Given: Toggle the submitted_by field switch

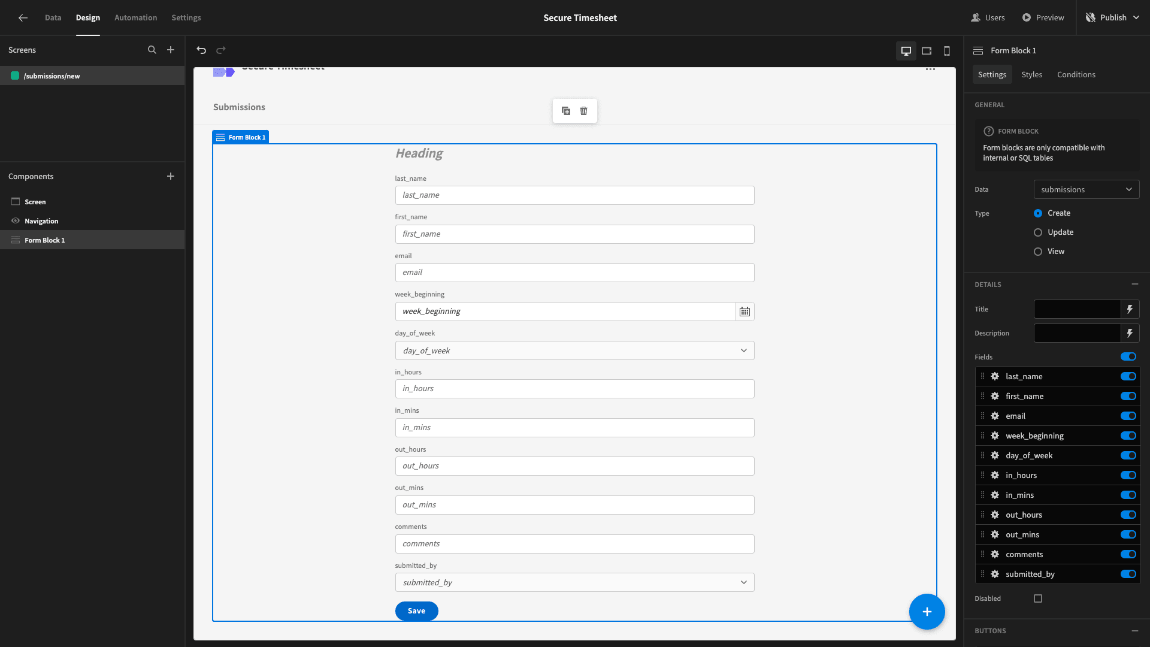Looking at the screenshot, I should point(1128,574).
